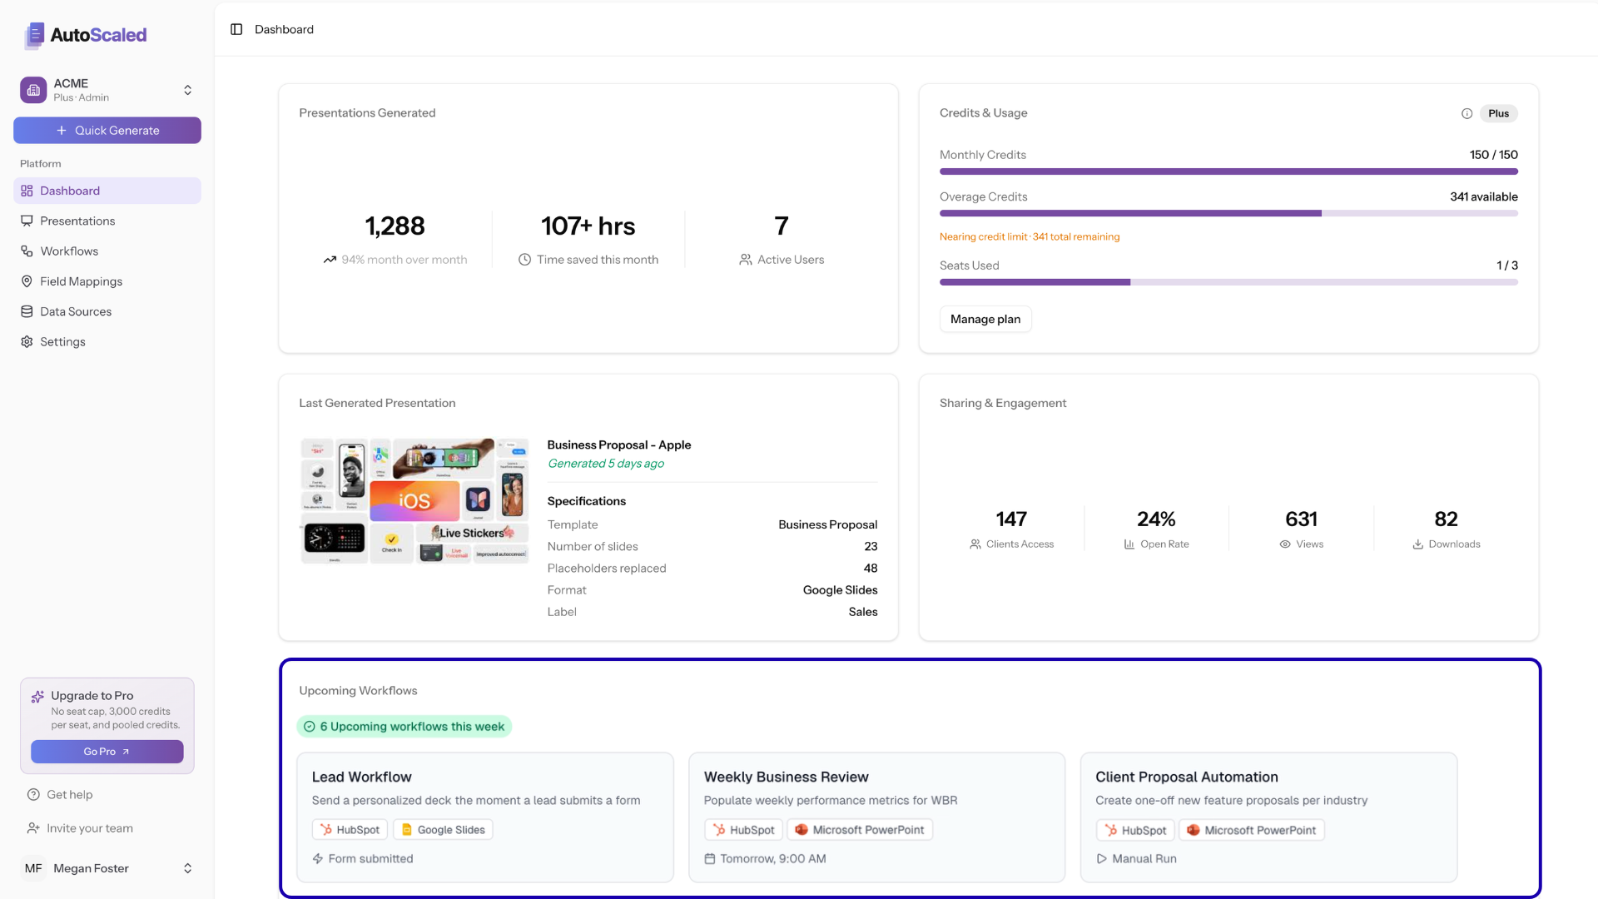The width and height of the screenshot is (1598, 899).
Task: Click the 107+ hrs value
Action: pyautogui.click(x=588, y=226)
